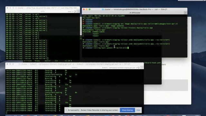This screenshot has height=116, width=206.
Task: Click the minikube Ready master status line
Action: pos(48,61)
